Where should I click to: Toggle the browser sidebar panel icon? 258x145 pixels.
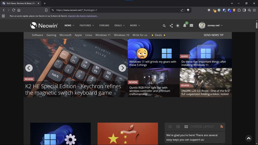point(244,10)
